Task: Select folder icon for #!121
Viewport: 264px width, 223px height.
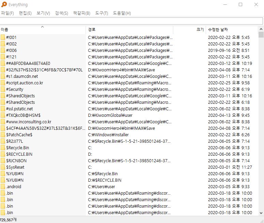Action: pos(3,57)
